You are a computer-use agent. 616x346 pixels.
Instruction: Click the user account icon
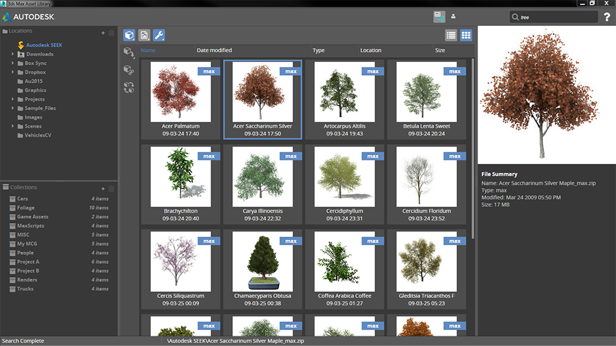(454, 17)
